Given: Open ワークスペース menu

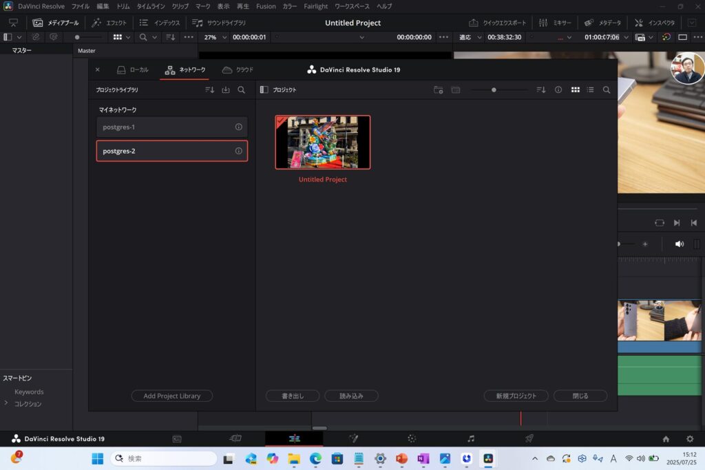Looking at the screenshot, I should coord(352,6).
